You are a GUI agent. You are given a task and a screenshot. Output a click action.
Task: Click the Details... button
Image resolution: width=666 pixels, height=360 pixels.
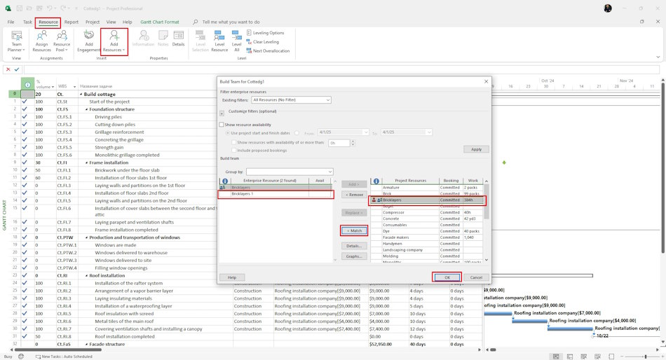[x=354, y=246]
